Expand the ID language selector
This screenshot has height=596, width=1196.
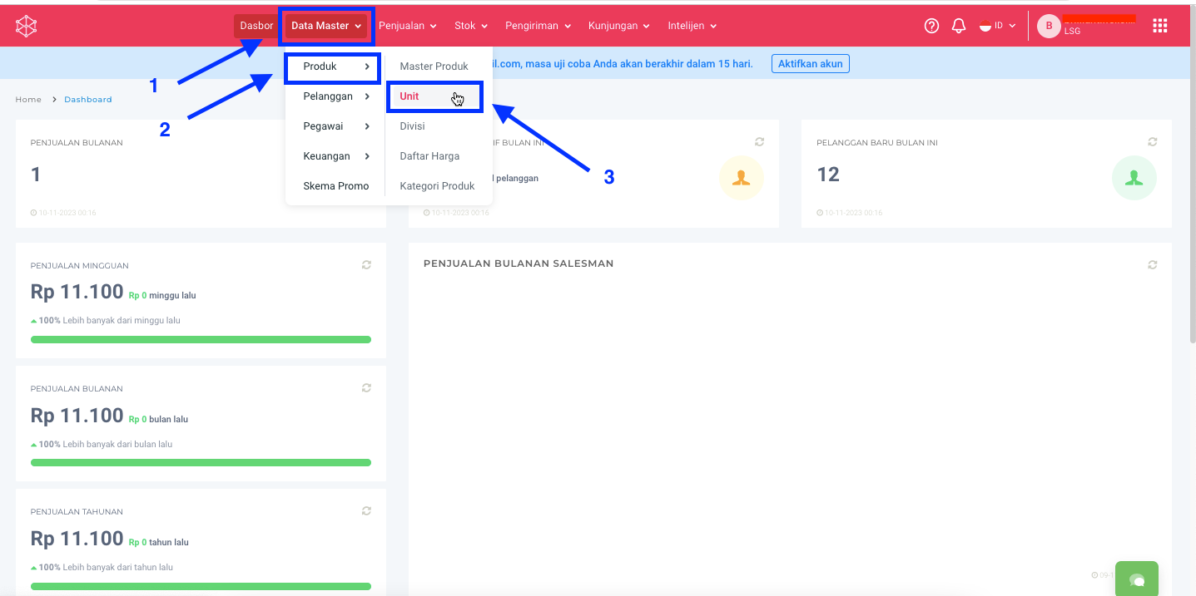click(x=998, y=26)
